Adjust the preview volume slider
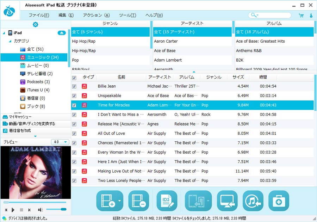This screenshot has height=222, width=317. coord(56,209)
